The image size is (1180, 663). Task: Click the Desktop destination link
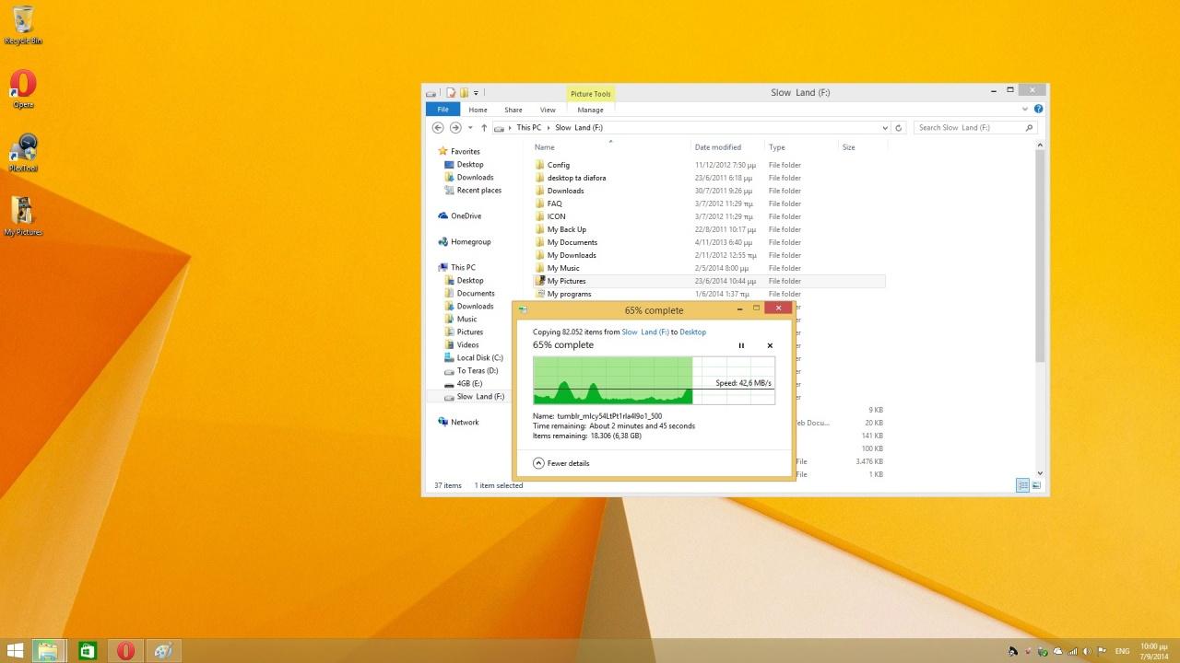[x=692, y=331]
